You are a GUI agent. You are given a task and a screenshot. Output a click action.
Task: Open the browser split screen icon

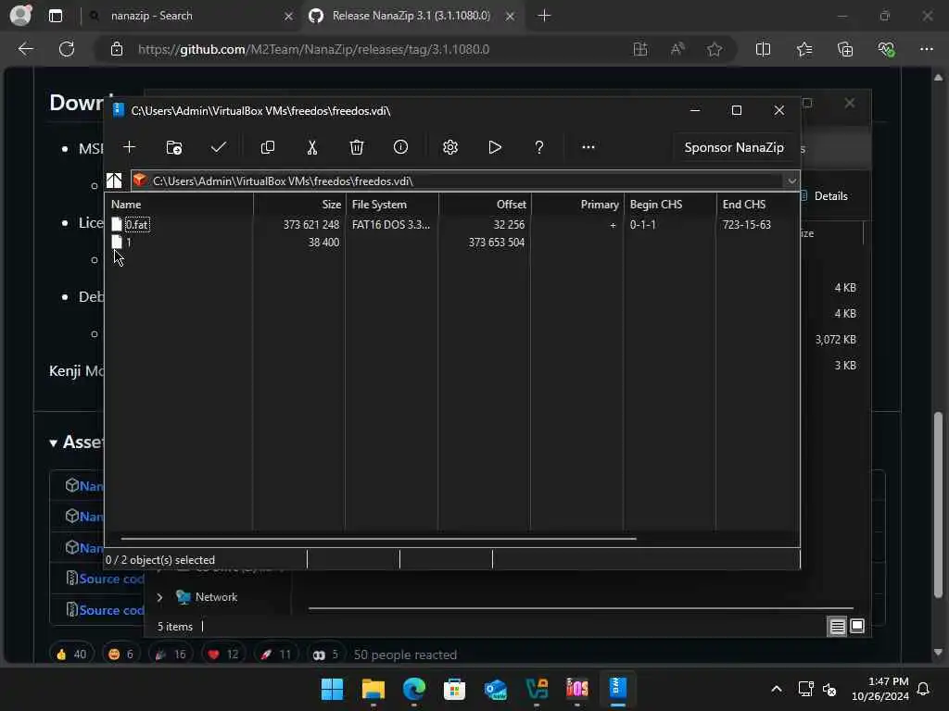[x=764, y=49]
